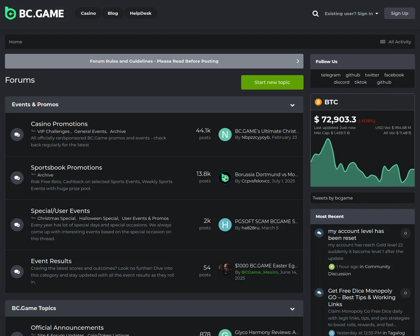
Task: Click the '13.8k posts' count
Action: coord(203,177)
